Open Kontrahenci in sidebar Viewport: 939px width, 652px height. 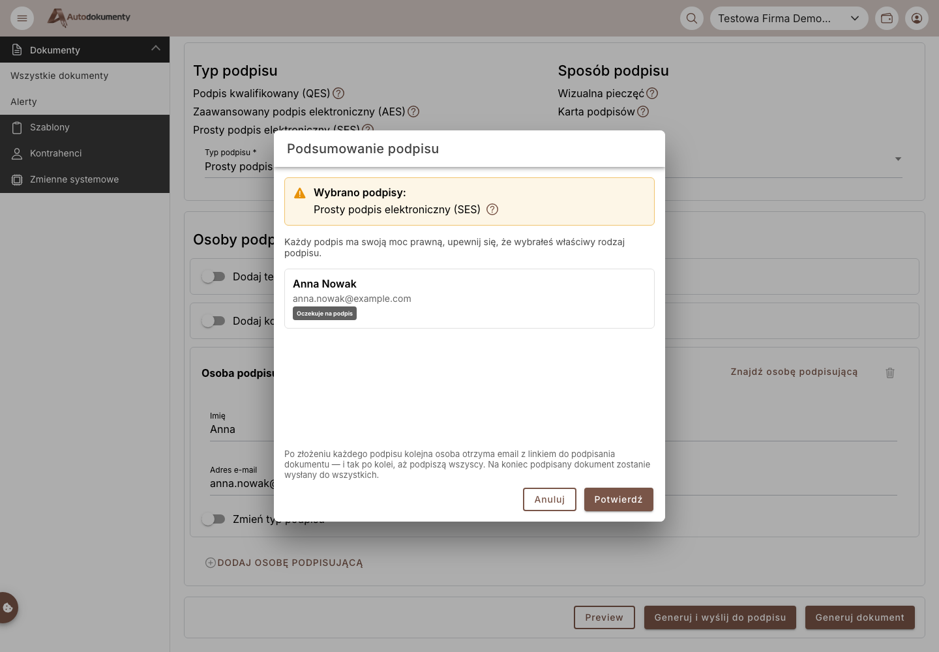(x=85, y=153)
